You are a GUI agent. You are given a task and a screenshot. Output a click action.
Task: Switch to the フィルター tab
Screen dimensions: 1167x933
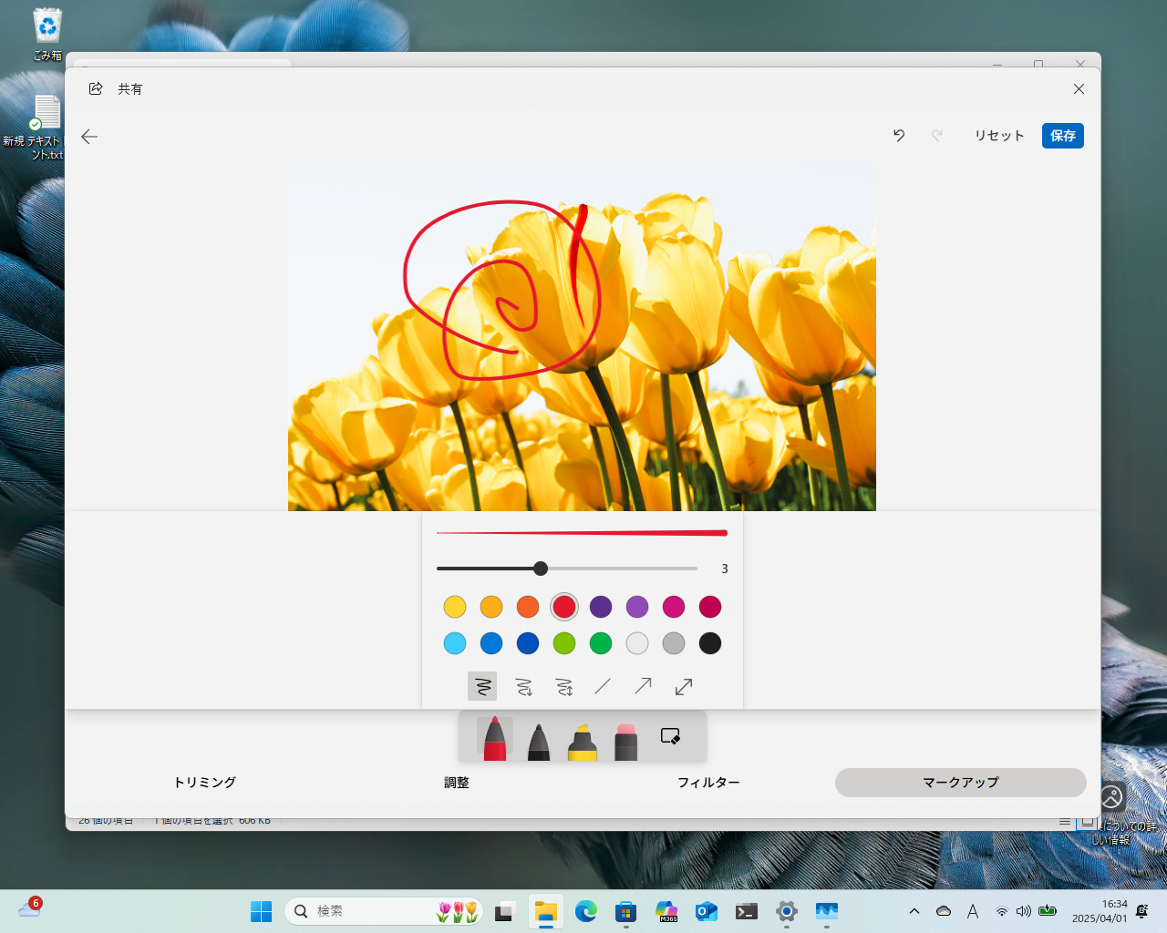[708, 783]
